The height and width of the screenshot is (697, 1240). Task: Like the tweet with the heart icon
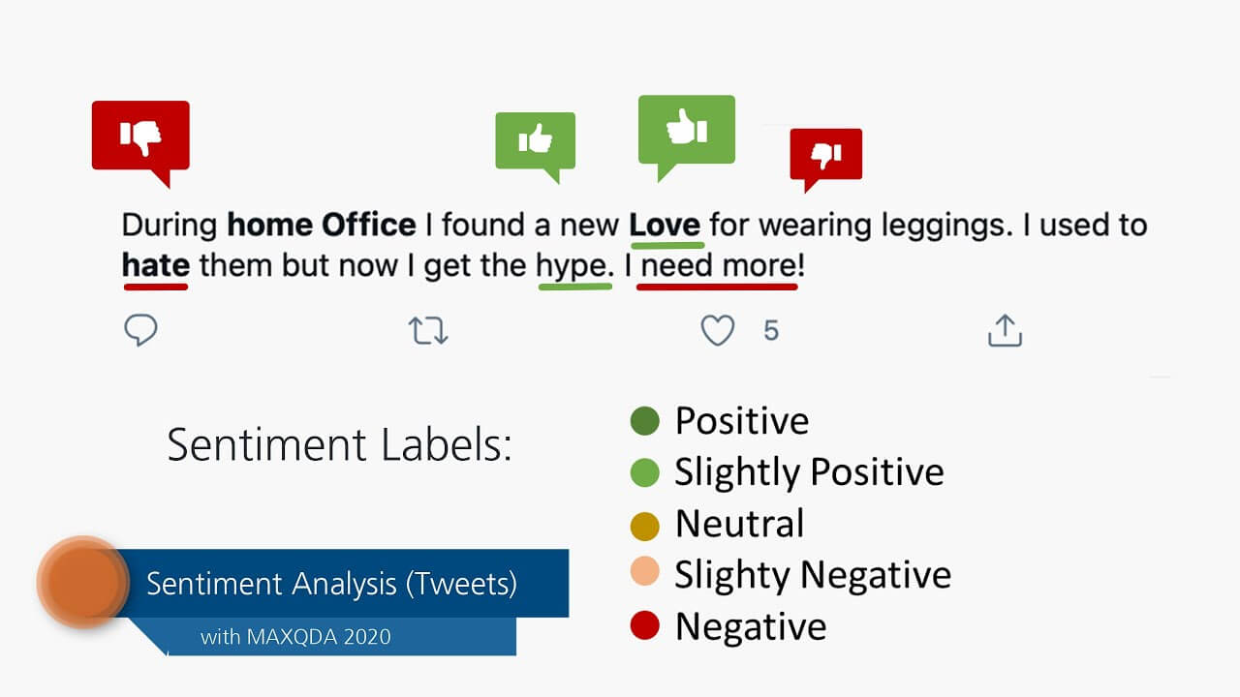pyautogui.click(x=718, y=331)
